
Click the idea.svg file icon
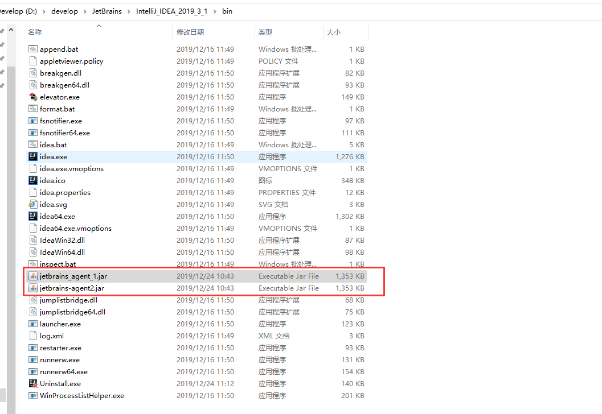coord(33,204)
